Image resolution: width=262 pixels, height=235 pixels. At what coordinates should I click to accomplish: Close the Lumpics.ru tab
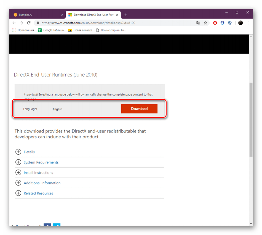[x=62, y=15]
